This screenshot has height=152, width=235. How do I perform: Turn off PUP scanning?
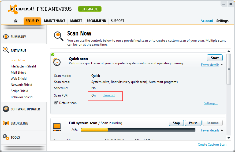point(109,95)
